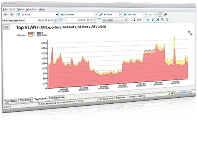Expand the 15 minutes interval dropdown
The width and height of the screenshot is (198, 149).
(x=126, y=20)
